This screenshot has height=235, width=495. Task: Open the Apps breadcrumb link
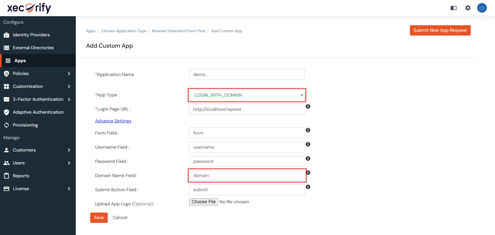tap(90, 31)
